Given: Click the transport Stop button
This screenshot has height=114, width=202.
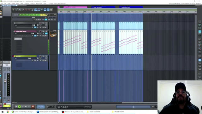Looking at the screenshot, I should click(26, 107).
